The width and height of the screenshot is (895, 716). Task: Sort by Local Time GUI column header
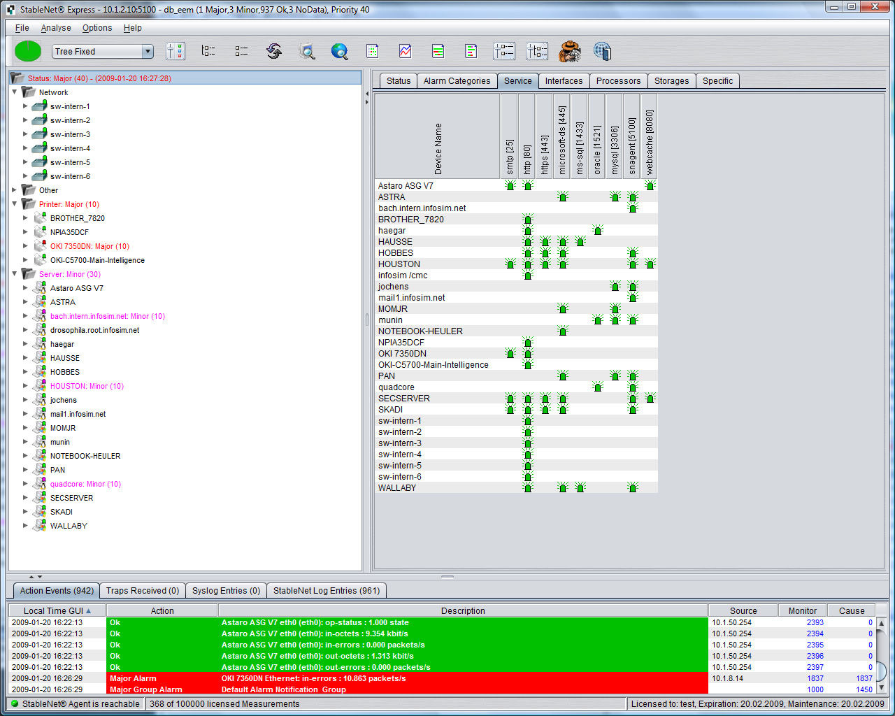[x=57, y=610]
